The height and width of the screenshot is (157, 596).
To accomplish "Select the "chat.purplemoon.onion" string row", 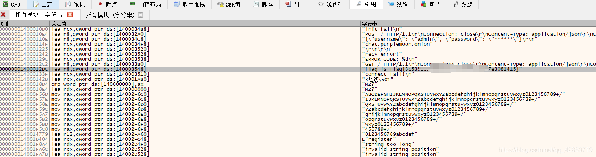I will [x=298, y=44].
